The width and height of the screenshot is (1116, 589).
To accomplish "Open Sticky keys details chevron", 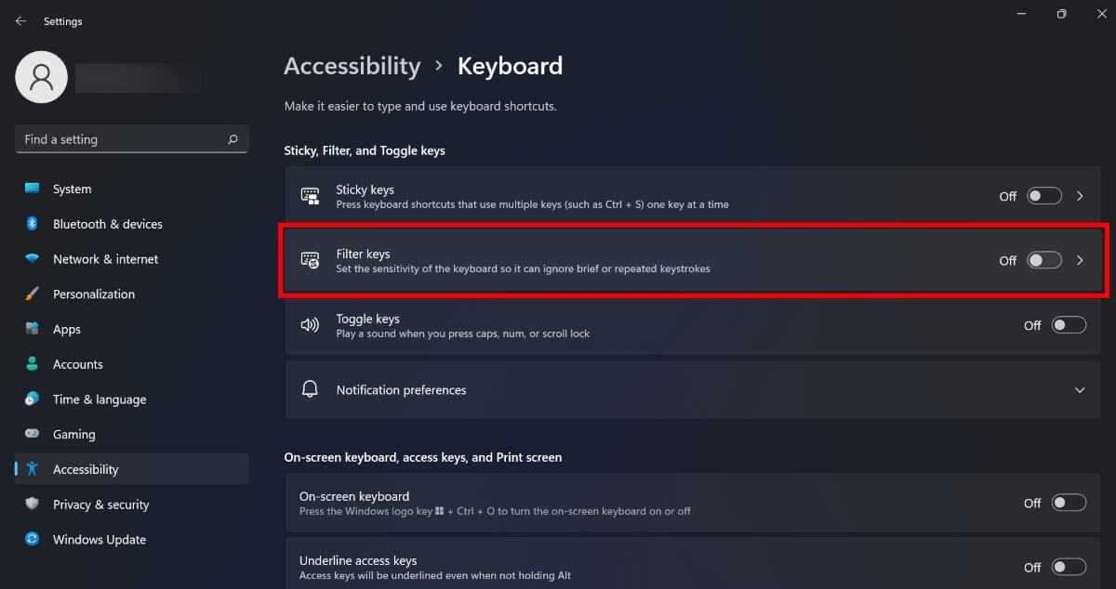I will [1080, 196].
